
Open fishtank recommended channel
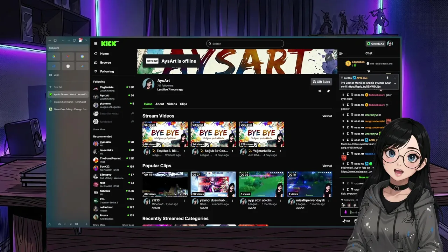tap(114, 192)
